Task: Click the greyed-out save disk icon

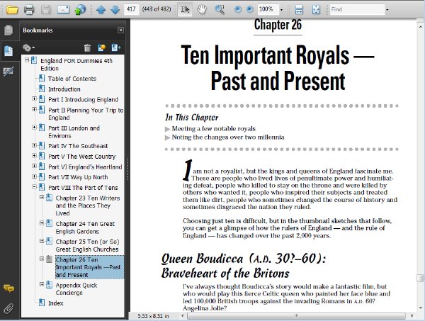Action: point(46,9)
